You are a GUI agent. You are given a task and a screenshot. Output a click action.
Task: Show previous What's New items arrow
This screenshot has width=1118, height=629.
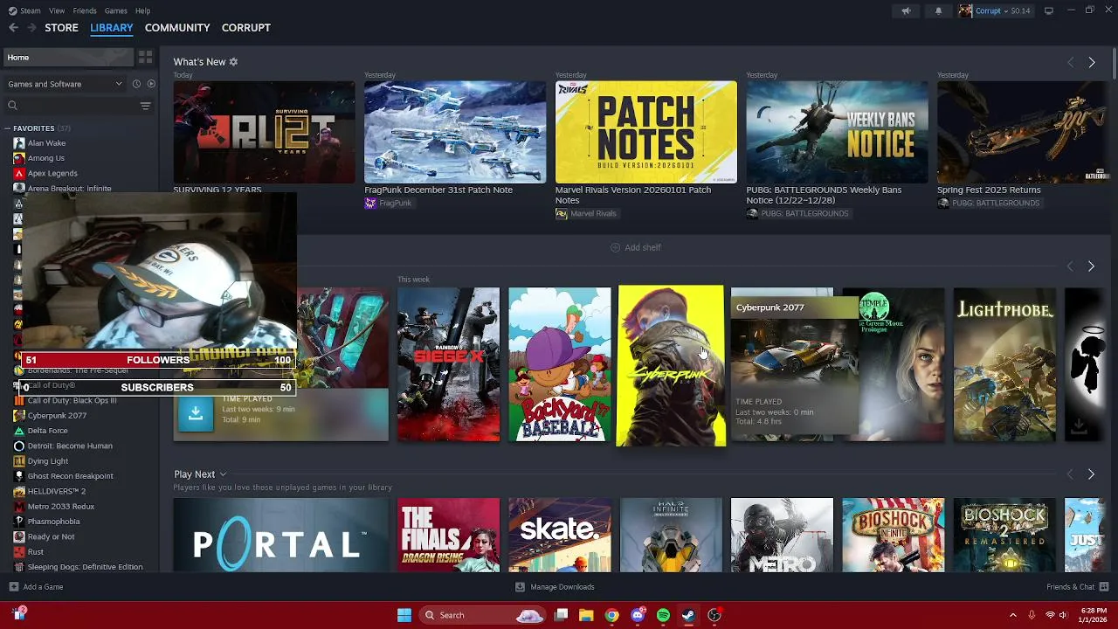(x=1070, y=62)
